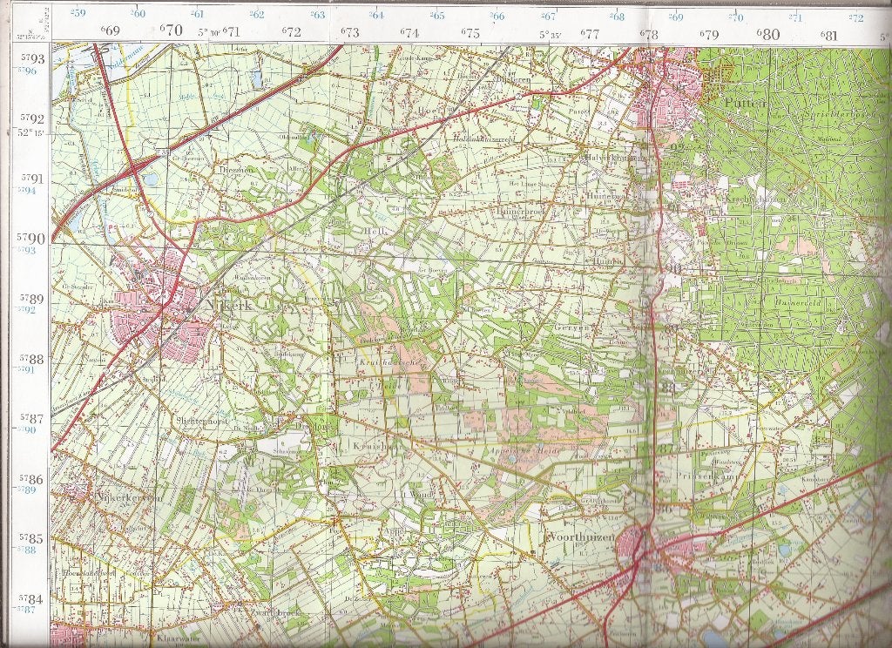Click the Nijkerkerveen village label
The height and width of the screenshot is (648, 892).
pos(131,497)
